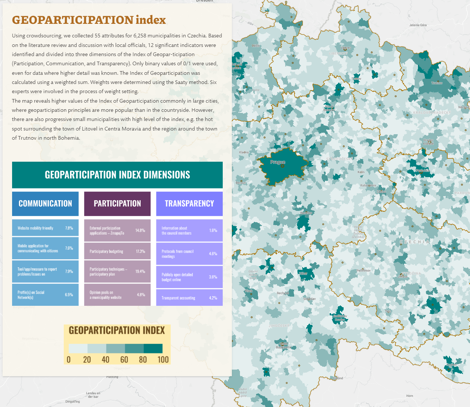Click the Prague city marker on the map
Image resolution: width=470 pixels, height=407 pixels.
click(282, 166)
